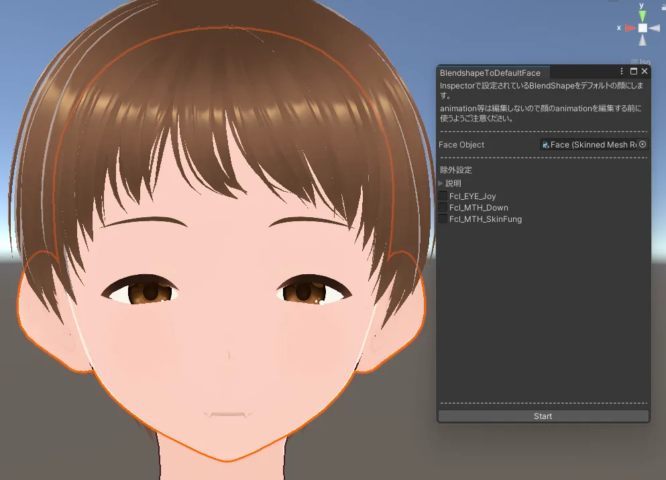
Task: Enable the Fcl_MTH_Down exclusion checkbox
Action: (x=443, y=207)
